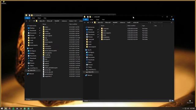Screen dimensions: 196x110
Task: Open Help in the front Explorer window
Action: pos(173,20)
